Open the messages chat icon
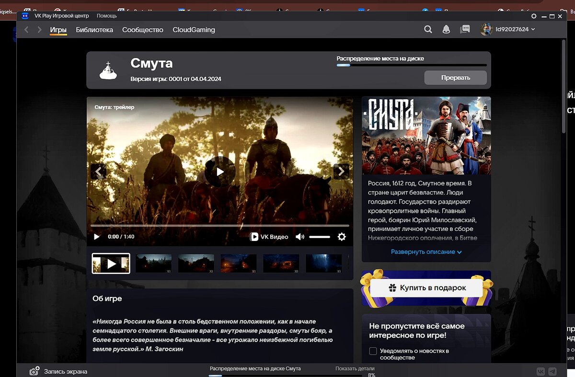Image resolution: width=575 pixels, height=377 pixels. click(465, 30)
